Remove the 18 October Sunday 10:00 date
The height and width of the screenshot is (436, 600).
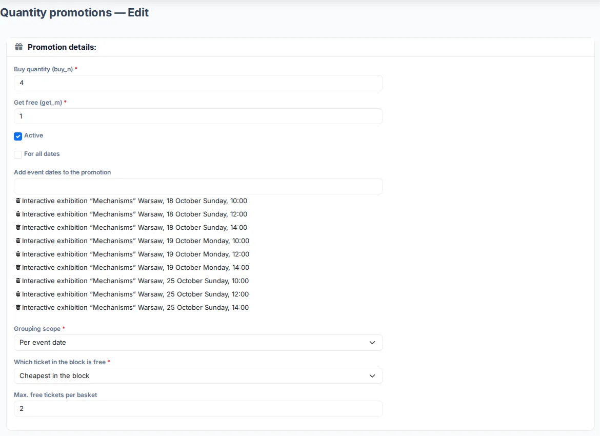coord(18,201)
